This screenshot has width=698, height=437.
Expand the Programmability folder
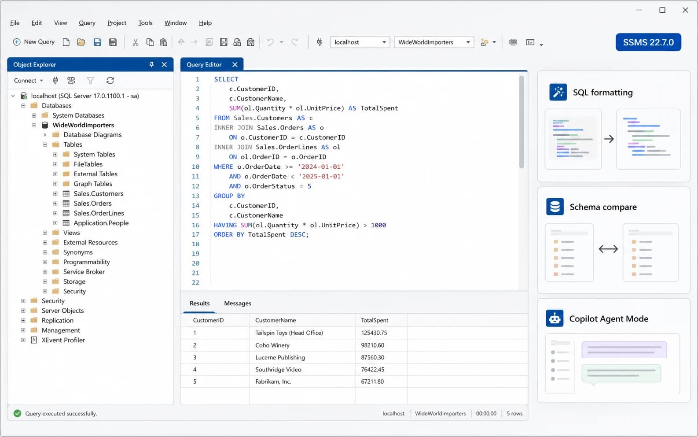click(45, 262)
